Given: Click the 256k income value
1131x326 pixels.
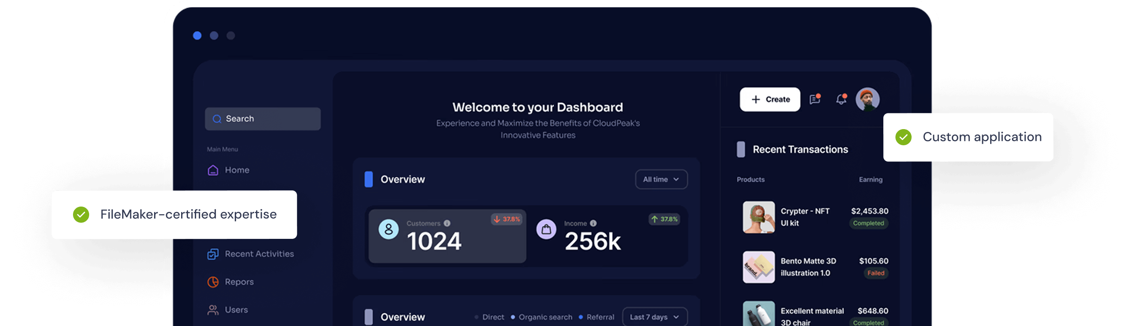Looking at the screenshot, I should click(593, 242).
